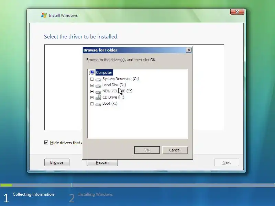This screenshot has height=206, width=275.
Task: Click the Rescan button
Action: coord(102,162)
